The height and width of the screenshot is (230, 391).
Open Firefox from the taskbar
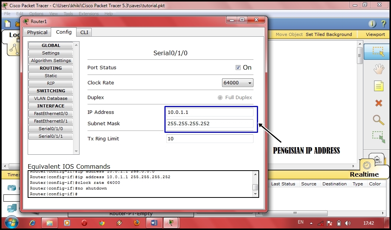click(x=137, y=223)
